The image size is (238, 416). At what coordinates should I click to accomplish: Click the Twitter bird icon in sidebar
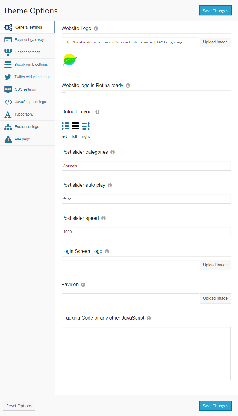(8, 77)
